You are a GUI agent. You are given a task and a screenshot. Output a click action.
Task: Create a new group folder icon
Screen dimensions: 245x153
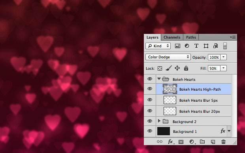coord(202,142)
